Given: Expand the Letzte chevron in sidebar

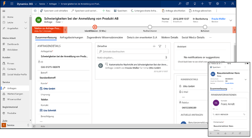Looking at the screenshot, I should coord(26,23).
